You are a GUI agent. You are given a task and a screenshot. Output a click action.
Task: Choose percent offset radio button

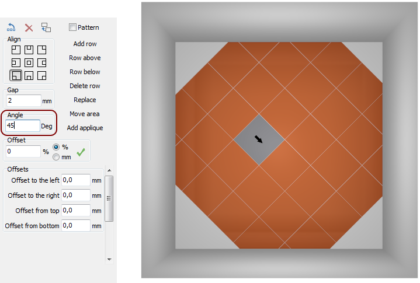point(56,147)
